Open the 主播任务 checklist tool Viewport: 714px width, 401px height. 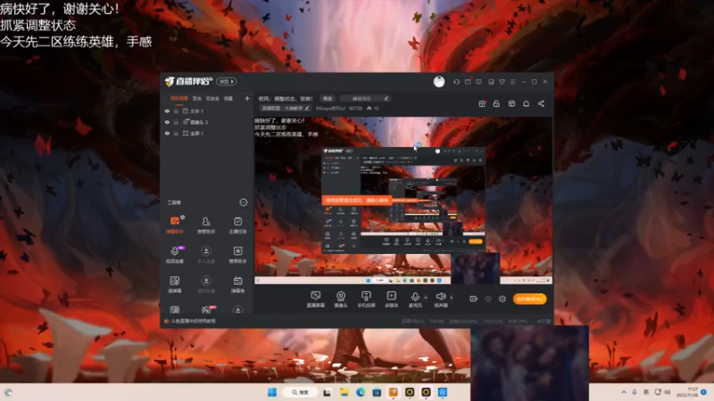pos(237,225)
